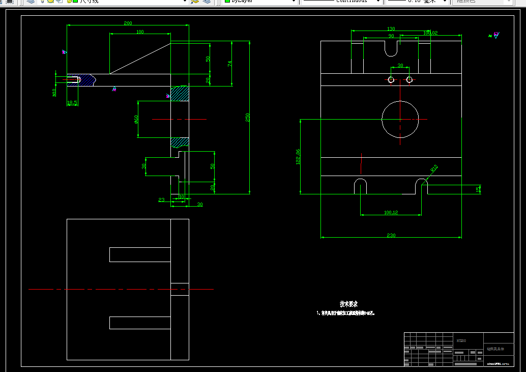Select the 100 dimension above the rib
Viewport: 526px width, 372px height.
[x=140, y=32]
